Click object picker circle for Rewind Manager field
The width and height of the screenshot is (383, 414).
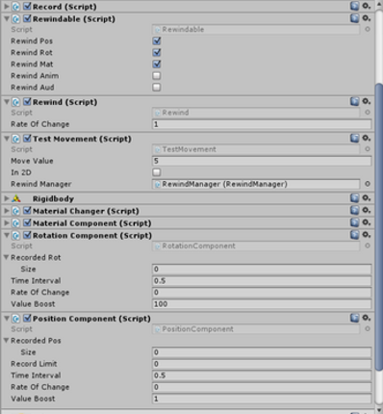pyautogui.click(x=368, y=184)
